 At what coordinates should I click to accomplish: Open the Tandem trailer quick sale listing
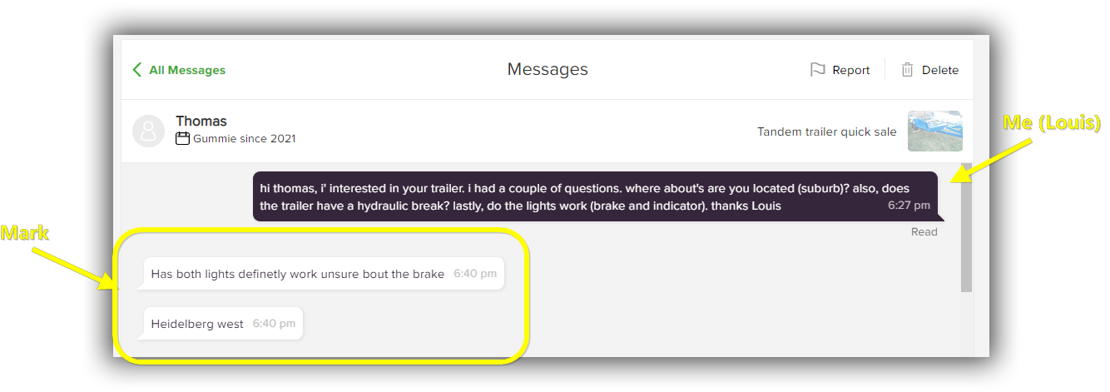[x=827, y=131]
